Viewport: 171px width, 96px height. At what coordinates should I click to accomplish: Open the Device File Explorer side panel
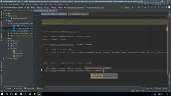[170, 78]
